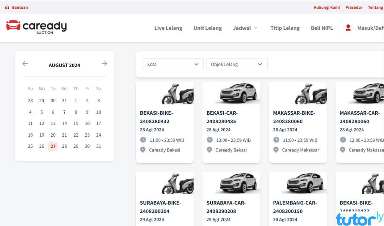The image size is (384, 226).
Task: Expand the Objek Lelang dropdown
Action: coord(237,64)
